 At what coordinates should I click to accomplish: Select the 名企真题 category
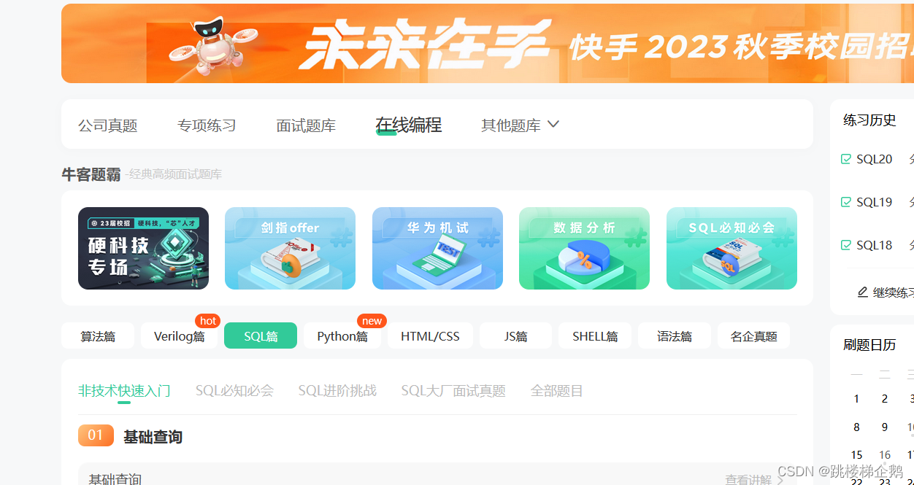[754, 336]
